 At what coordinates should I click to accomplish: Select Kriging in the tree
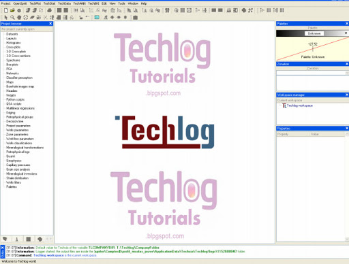click(x=10, y=112)
